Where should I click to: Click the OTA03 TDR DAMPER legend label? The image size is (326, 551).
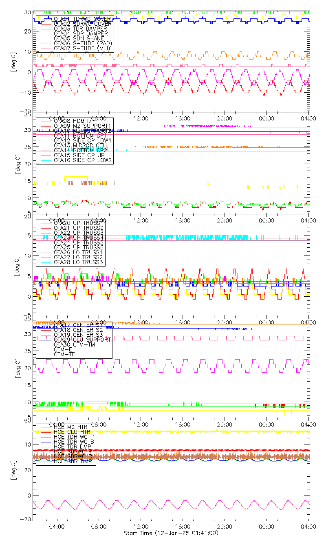80,29
